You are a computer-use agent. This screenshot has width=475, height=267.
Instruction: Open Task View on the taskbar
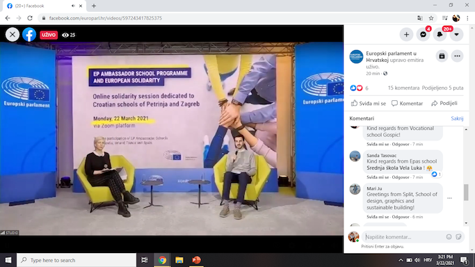coord(145,260)
